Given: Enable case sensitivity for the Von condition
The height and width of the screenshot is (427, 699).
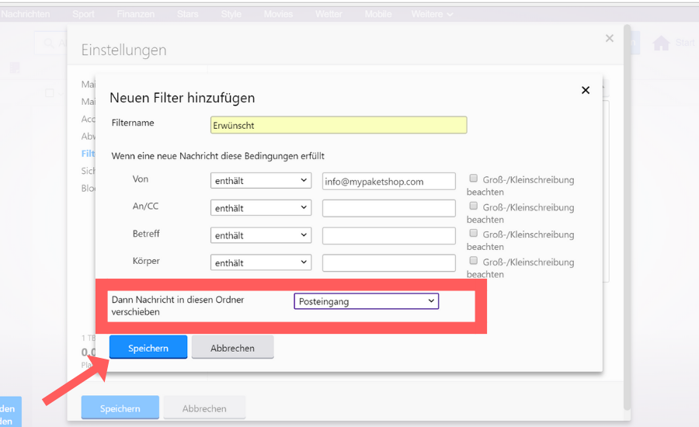Looking at the screenshot, I should [x=474, y=179].
